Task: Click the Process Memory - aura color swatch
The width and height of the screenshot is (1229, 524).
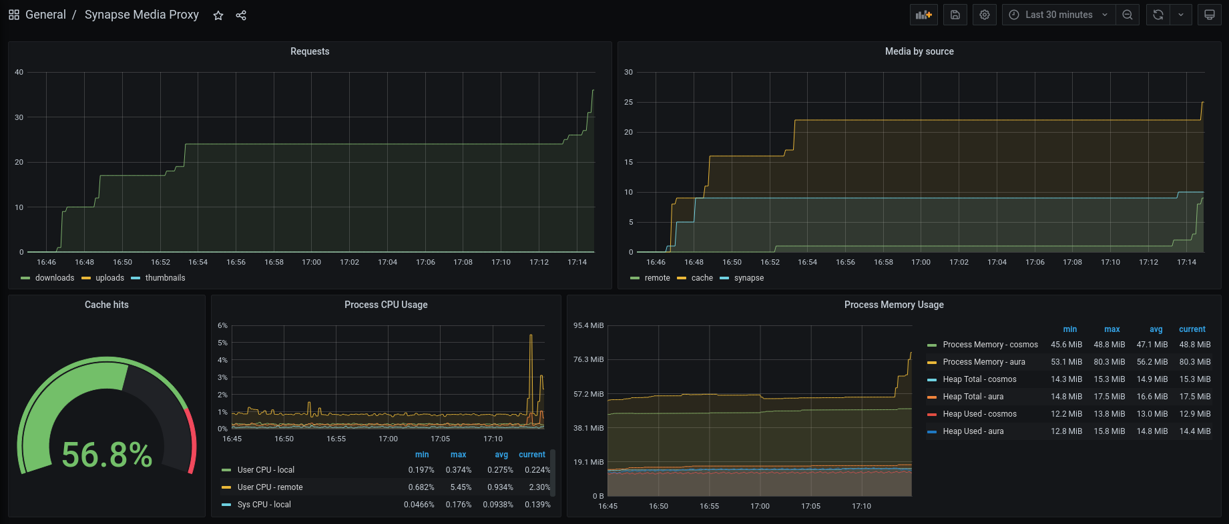Action: tap(932, 363)
